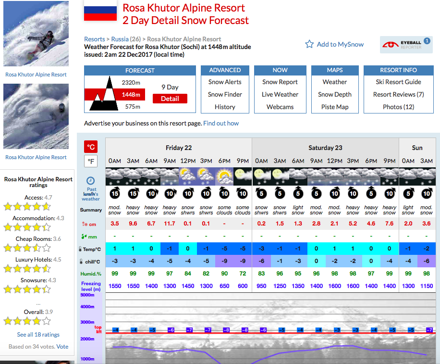
Task: Click the Access rating stars
Action: click(27, 207)
